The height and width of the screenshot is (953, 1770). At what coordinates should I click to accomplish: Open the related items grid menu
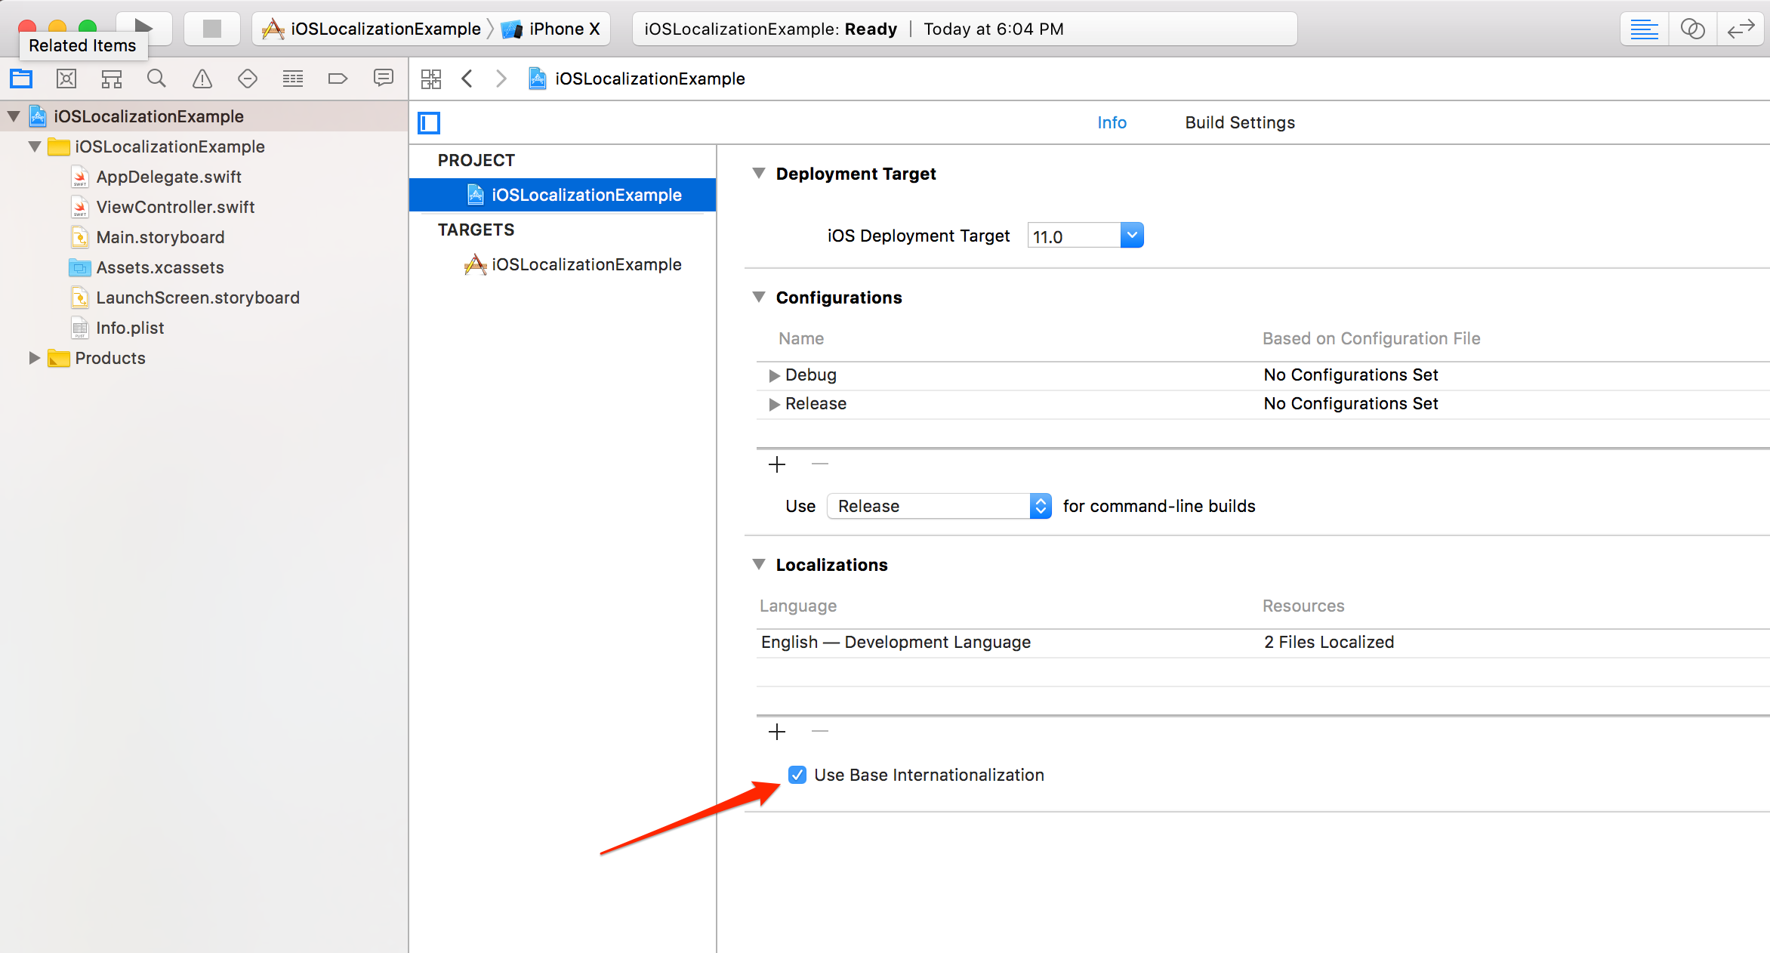[x=431, y=79]
